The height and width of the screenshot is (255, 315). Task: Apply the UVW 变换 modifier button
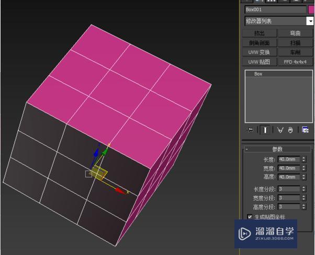pos(260,52)
